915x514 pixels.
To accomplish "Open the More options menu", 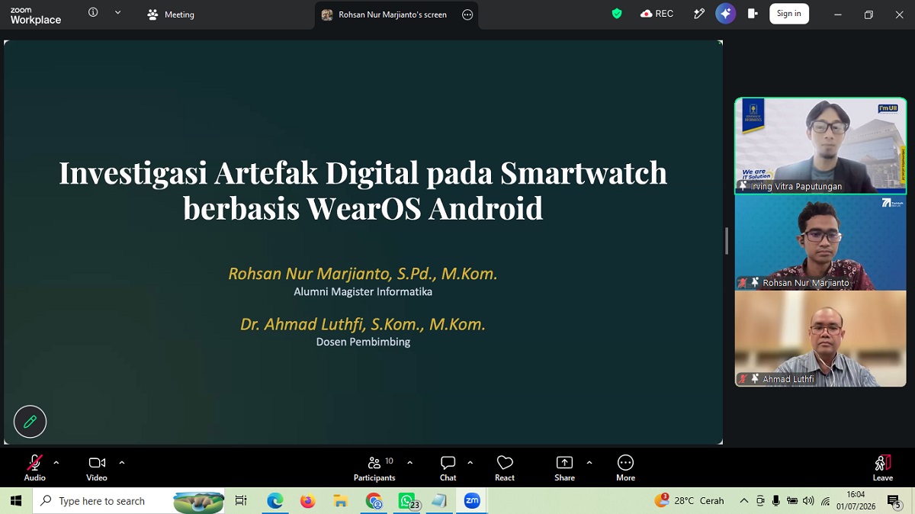I will pos(625,467).
